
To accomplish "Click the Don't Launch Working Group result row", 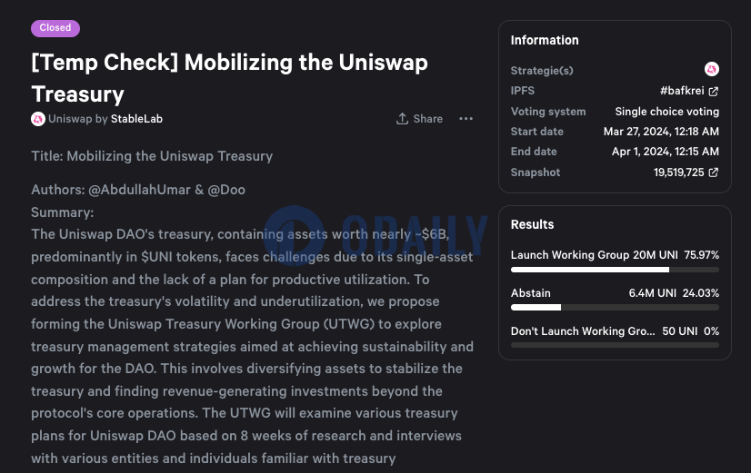I will tap(615, 336).
